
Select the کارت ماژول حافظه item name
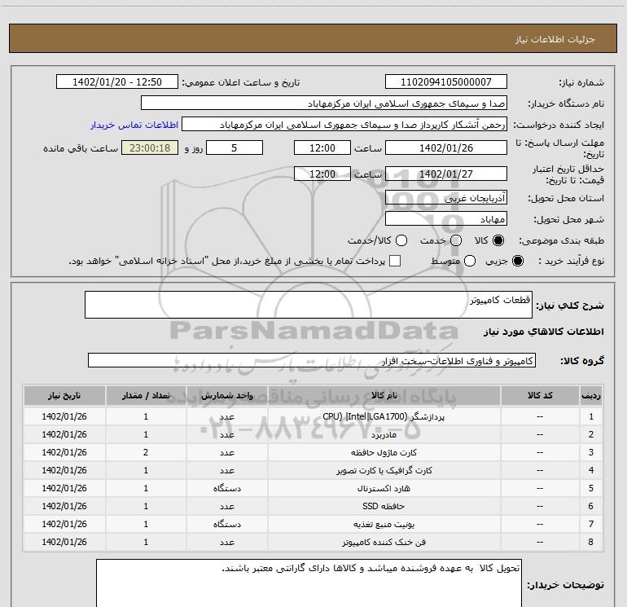pyautogui.click(x=384, y=452)
